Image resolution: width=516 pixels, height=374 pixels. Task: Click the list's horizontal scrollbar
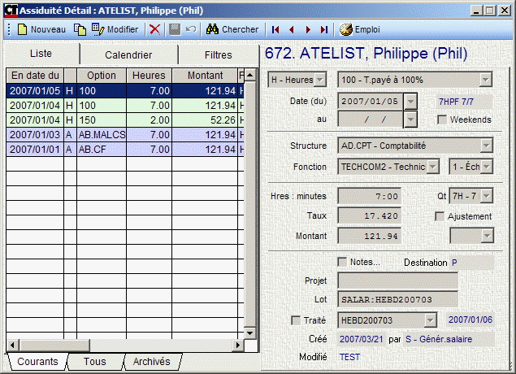coord(122,346)
